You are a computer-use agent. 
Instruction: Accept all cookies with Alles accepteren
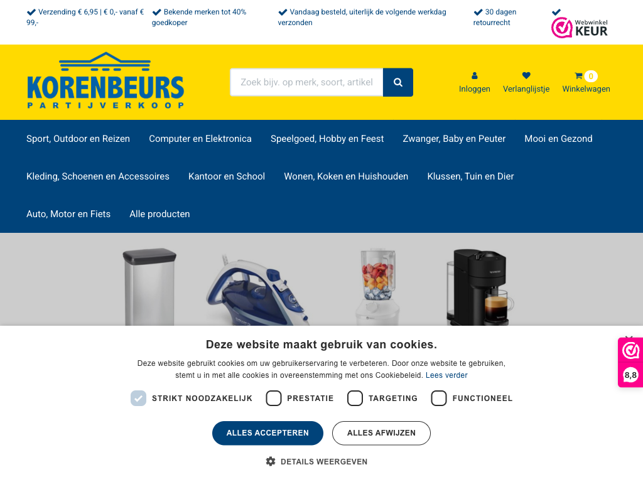pos(267,433)
